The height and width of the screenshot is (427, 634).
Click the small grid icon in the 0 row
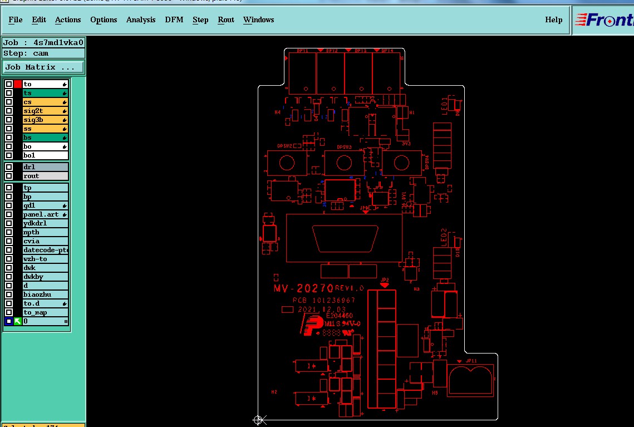coord(66,321)
